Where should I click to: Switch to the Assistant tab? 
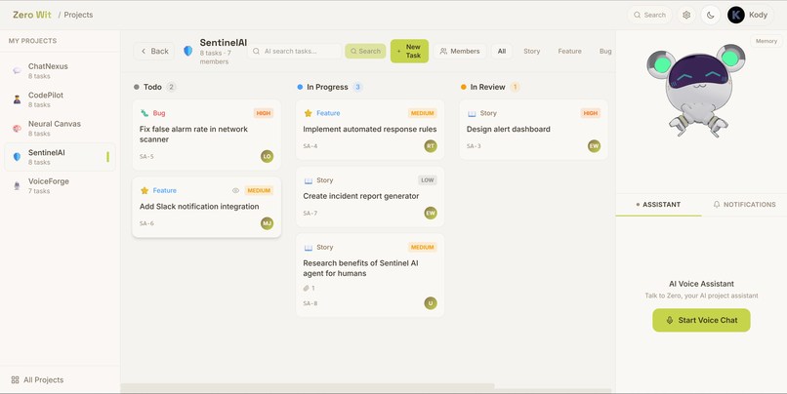[658, 205]
